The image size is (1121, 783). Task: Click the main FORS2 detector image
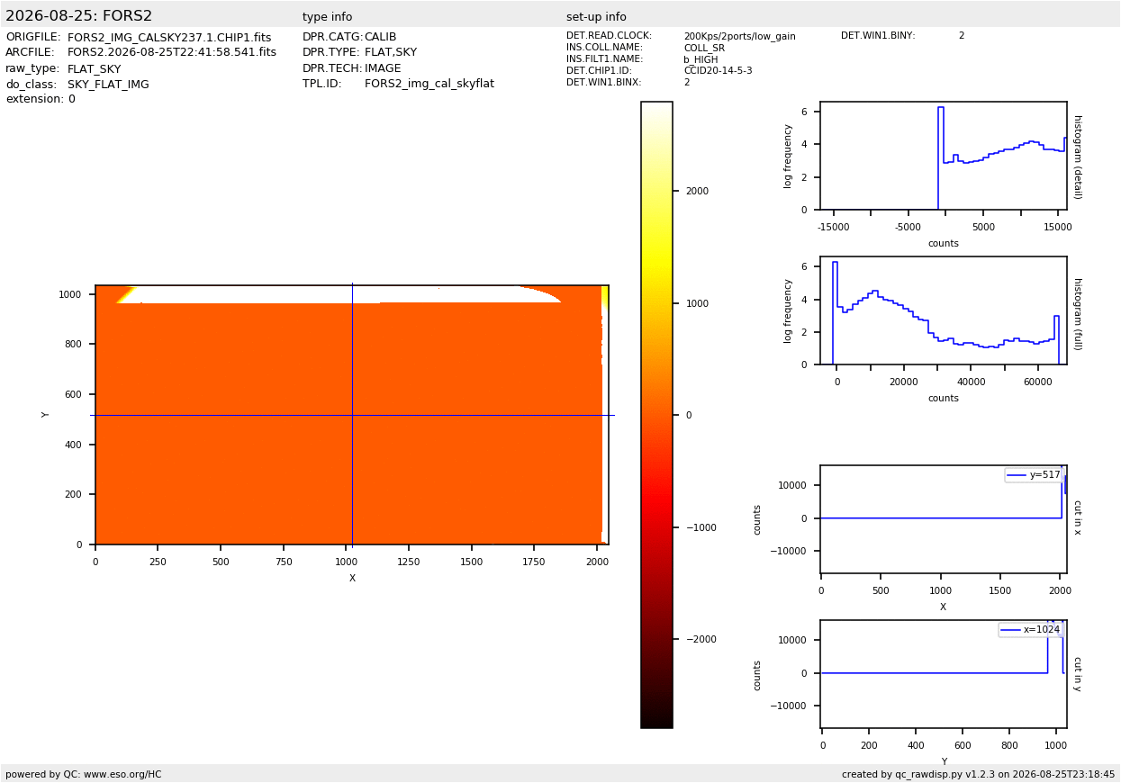click(x=352, y=415)
